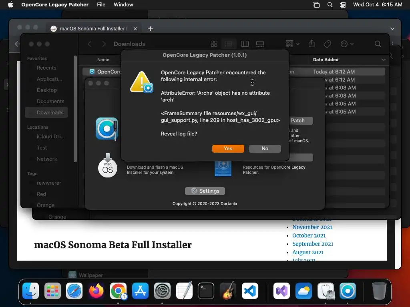Open Visual Studio from the Dock
The height and width of the screenshot is (307, 410).
(281, 291)
